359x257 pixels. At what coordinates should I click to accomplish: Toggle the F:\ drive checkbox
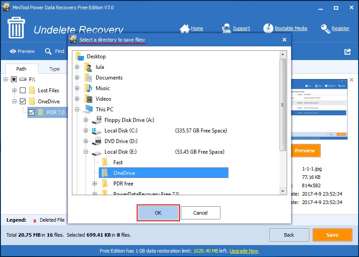click(x=14, y=79)
